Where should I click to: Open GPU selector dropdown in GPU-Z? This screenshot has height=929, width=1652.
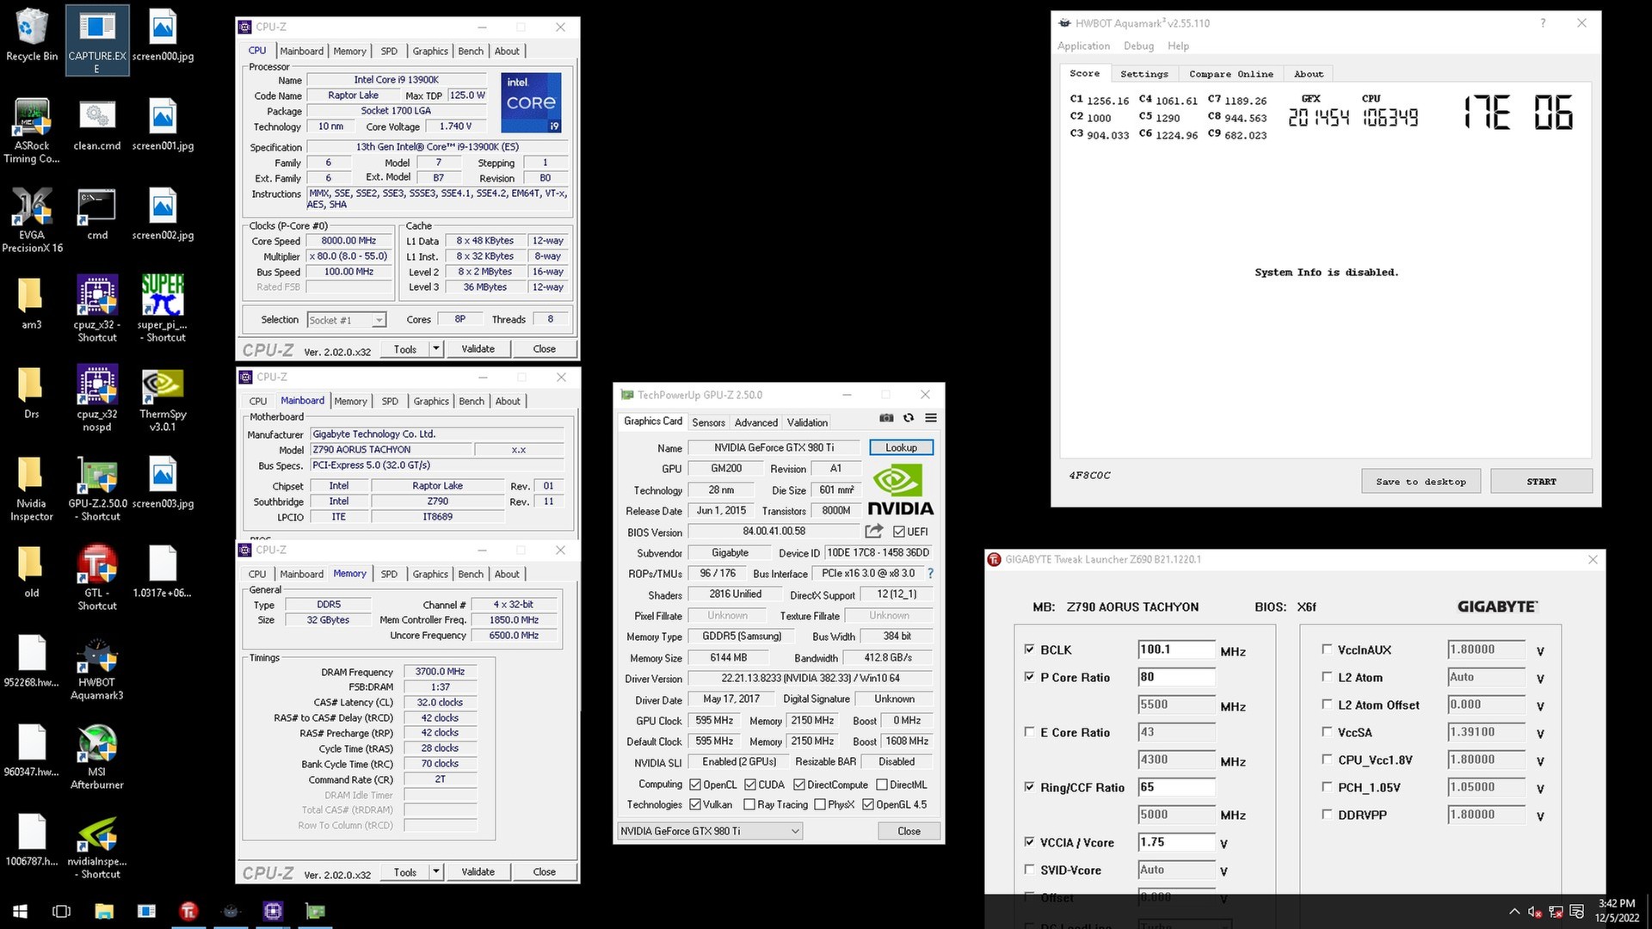pos(710,831)
